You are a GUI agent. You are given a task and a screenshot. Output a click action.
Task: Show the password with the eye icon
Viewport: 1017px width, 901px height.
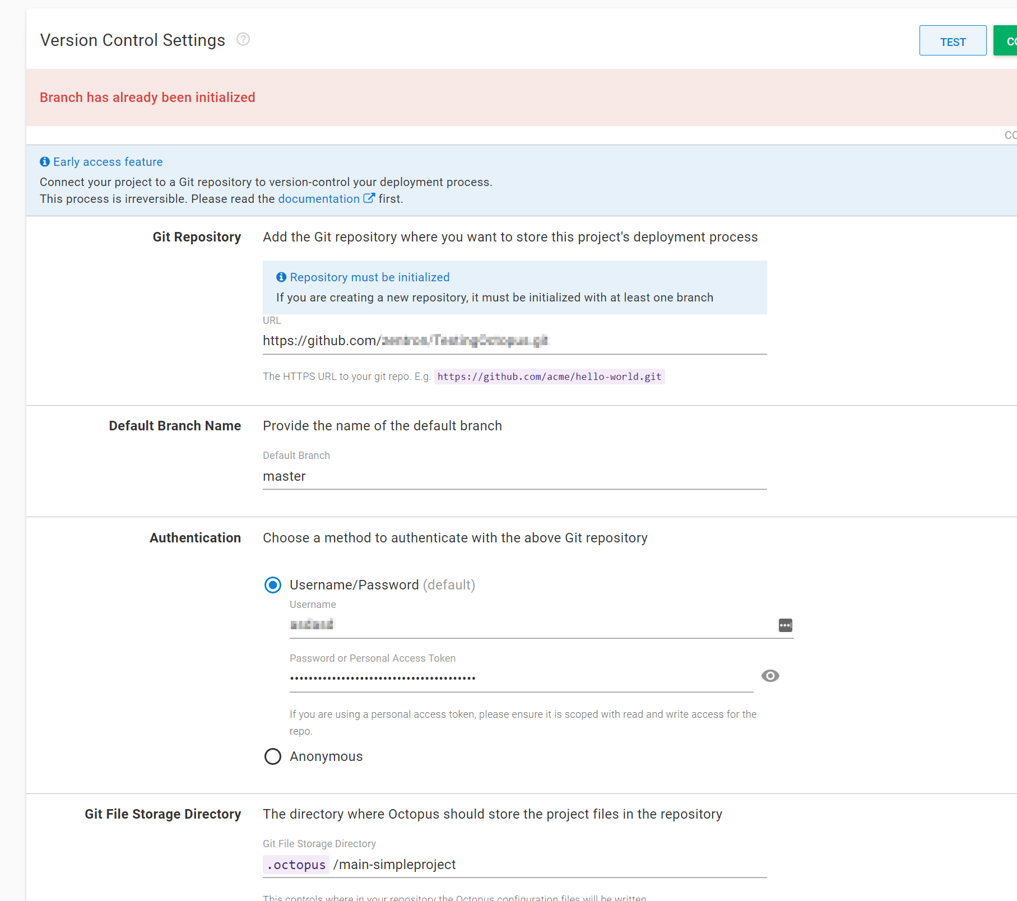770,676
